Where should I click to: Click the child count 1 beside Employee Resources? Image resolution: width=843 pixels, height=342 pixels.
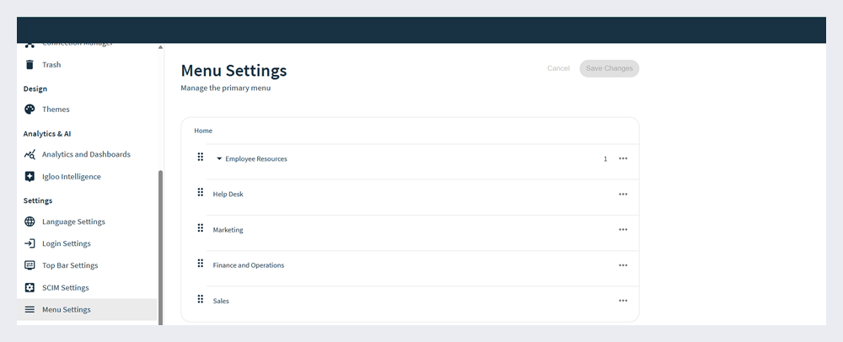coord(605,158)
